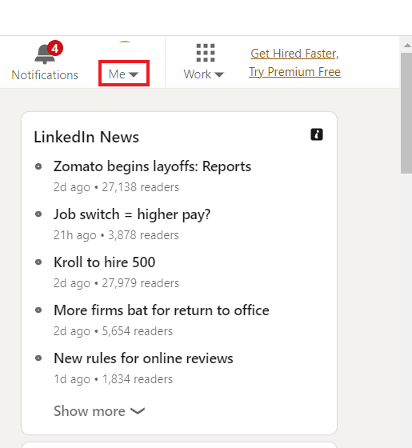
Task: View New rules for online reviews story
Action: point(143,358)
